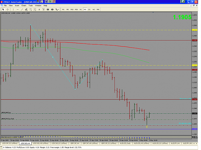Switch chart to M15 timeframe

(x=72, y=9)
